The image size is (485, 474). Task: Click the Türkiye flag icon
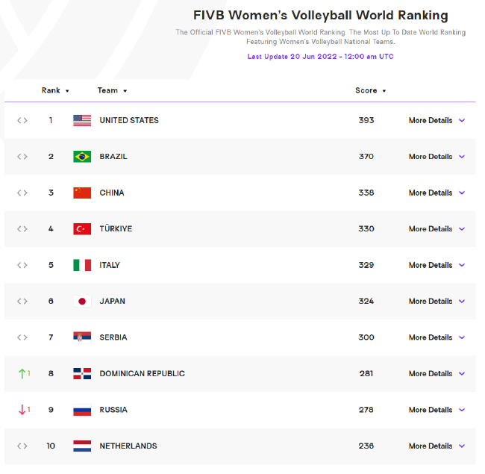(x=82, y=229)
